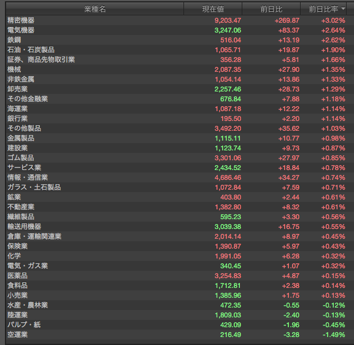This screenshot has width=354, height=345.
Task: Click the percentage +2.62%
Action: tap(333, 41)
